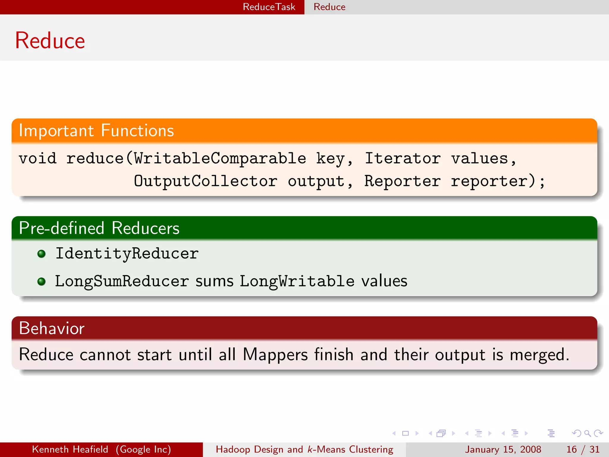609x457 pixels.
Task: Go to next slide arrow
Action: click(x=417, y=433)
